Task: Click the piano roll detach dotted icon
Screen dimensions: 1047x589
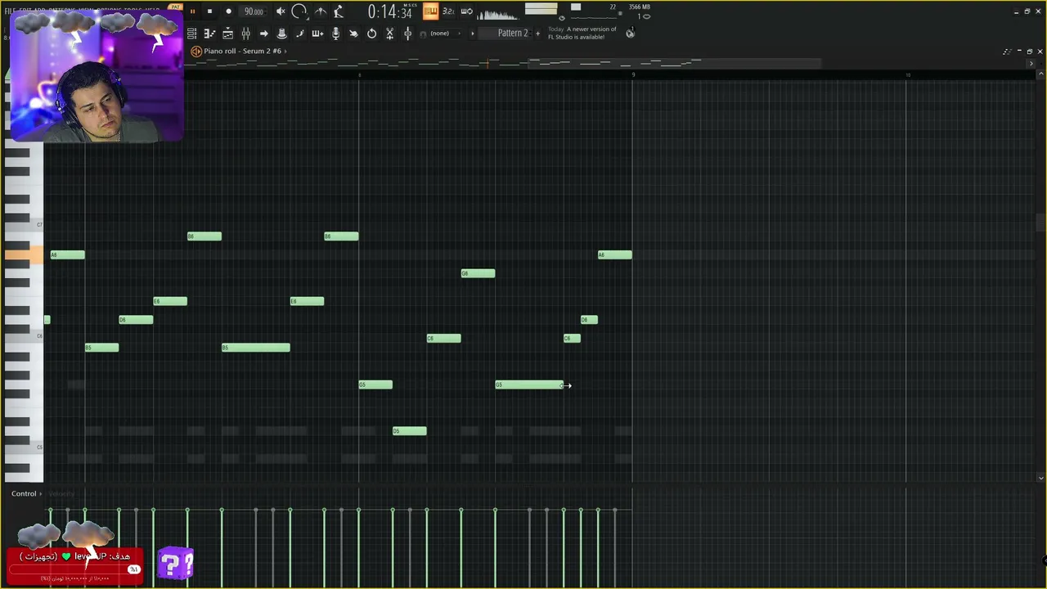Action: coord(1007,52)
